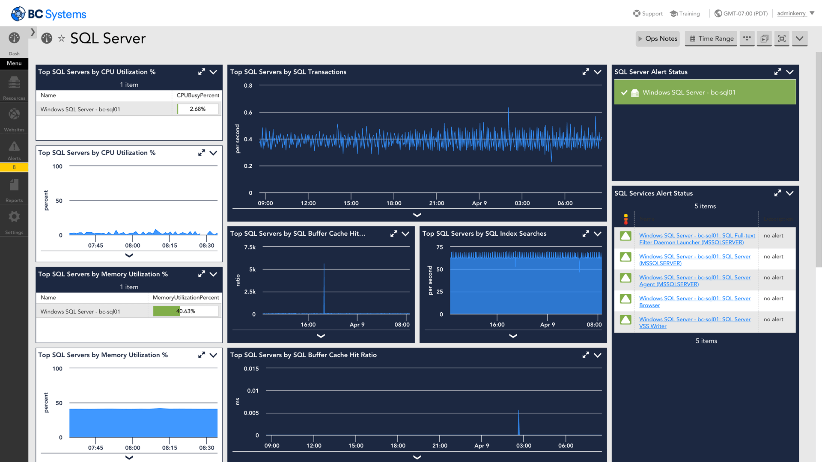Expand the SQL Services Alert Status options chevron
This screenshot has width=822, height=462.
[x=790, y=193]
